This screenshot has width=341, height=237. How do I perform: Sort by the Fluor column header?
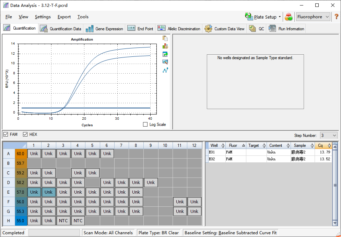coord(236,146)
